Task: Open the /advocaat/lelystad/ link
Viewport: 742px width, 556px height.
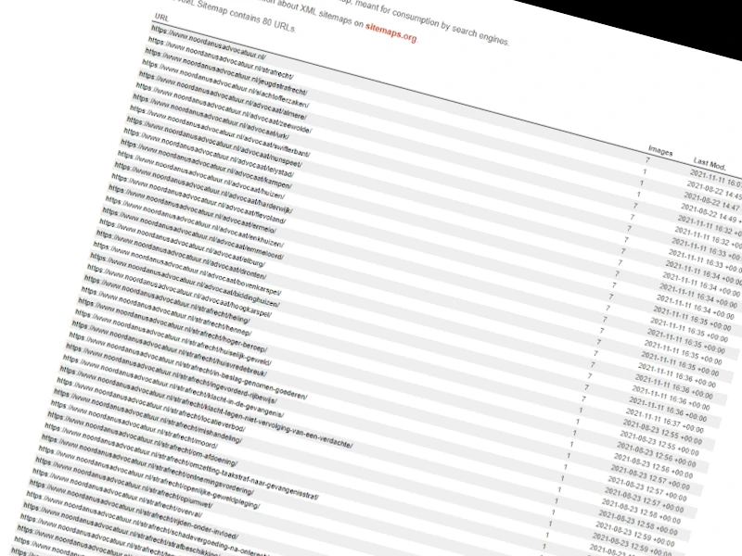Action: (208, 151)
